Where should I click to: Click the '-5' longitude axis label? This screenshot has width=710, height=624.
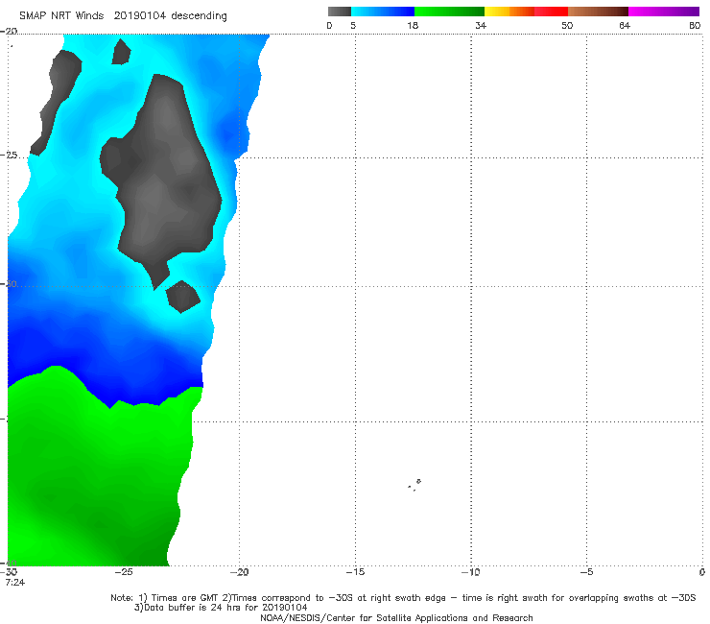586,572
